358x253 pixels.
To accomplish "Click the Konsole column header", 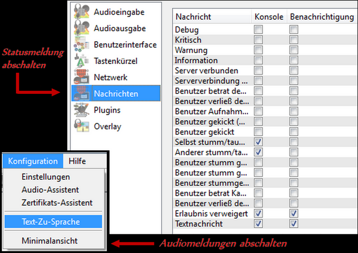I will coord(269,17).
